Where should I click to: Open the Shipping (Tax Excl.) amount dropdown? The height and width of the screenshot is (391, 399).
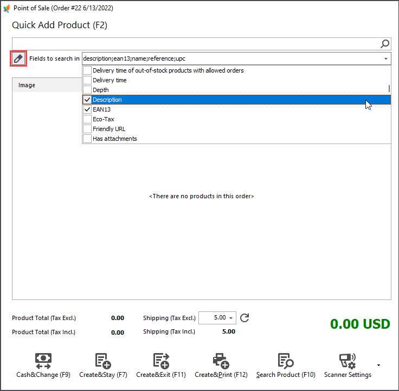coord(231,318)
